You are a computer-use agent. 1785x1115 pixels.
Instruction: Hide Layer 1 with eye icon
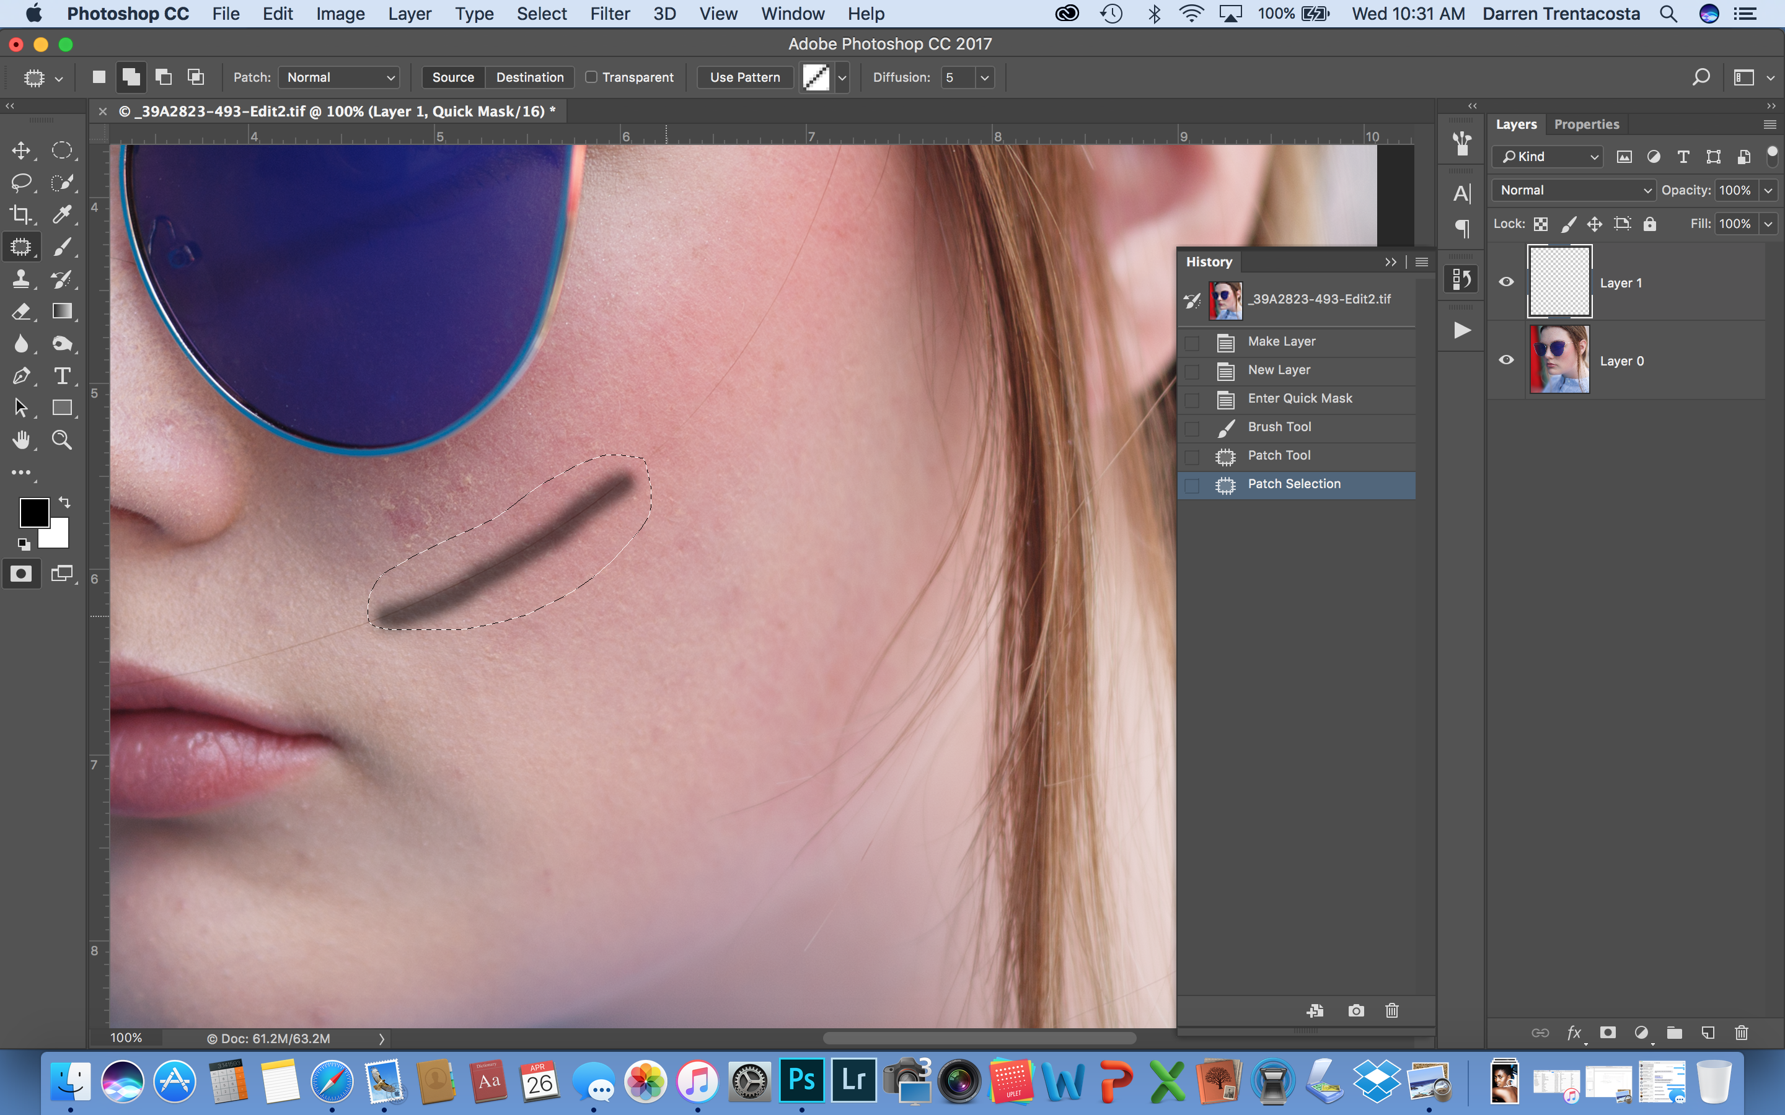tap(1506, 282)
